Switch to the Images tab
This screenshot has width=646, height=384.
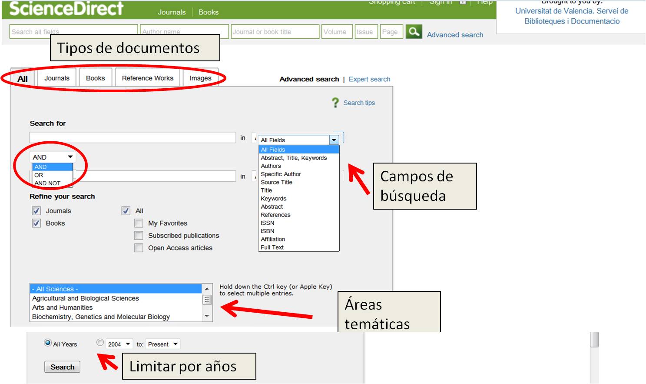click(200, 78)
